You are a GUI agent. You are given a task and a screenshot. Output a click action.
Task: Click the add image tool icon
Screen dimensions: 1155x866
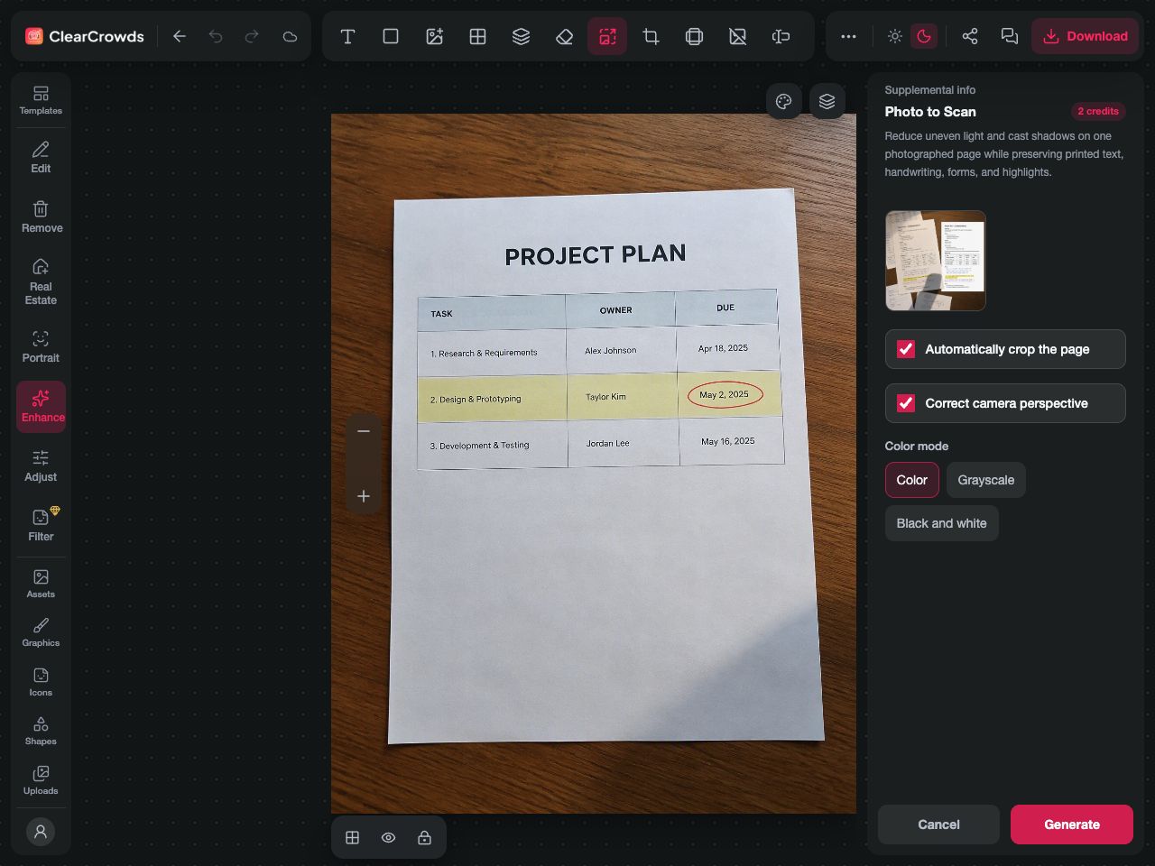tap(434, 36)
